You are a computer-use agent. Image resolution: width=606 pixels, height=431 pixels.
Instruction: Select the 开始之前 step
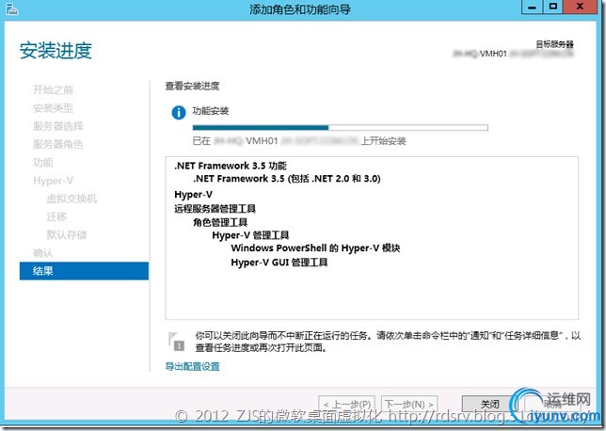click(53, 90)
